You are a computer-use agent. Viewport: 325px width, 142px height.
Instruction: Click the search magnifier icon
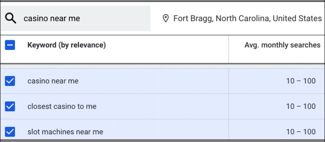(11, 19)
